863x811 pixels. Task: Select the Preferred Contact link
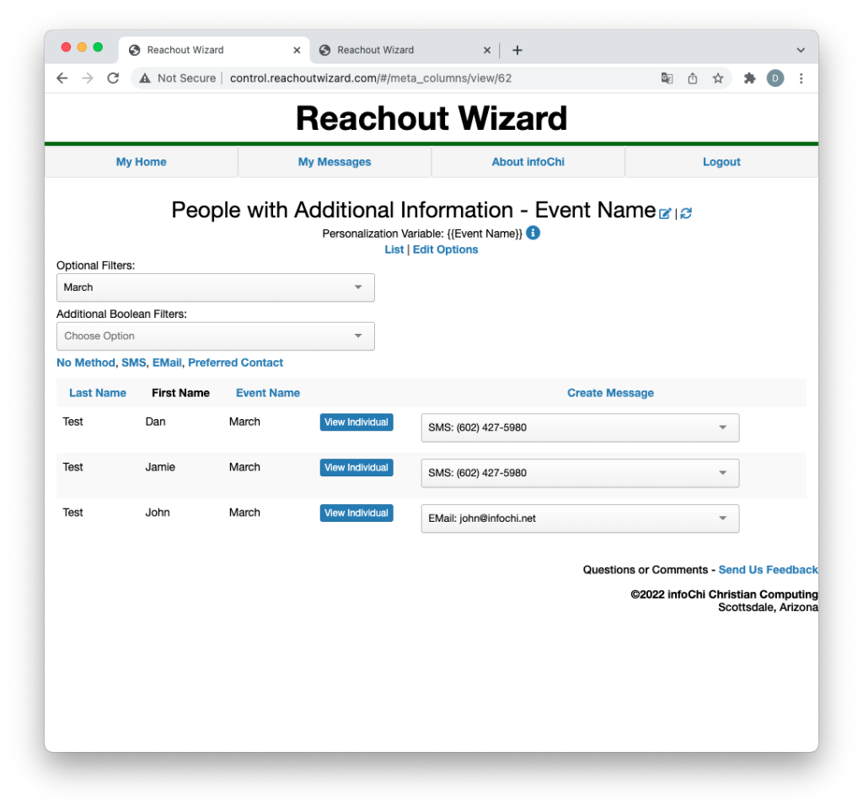[236, 363]
